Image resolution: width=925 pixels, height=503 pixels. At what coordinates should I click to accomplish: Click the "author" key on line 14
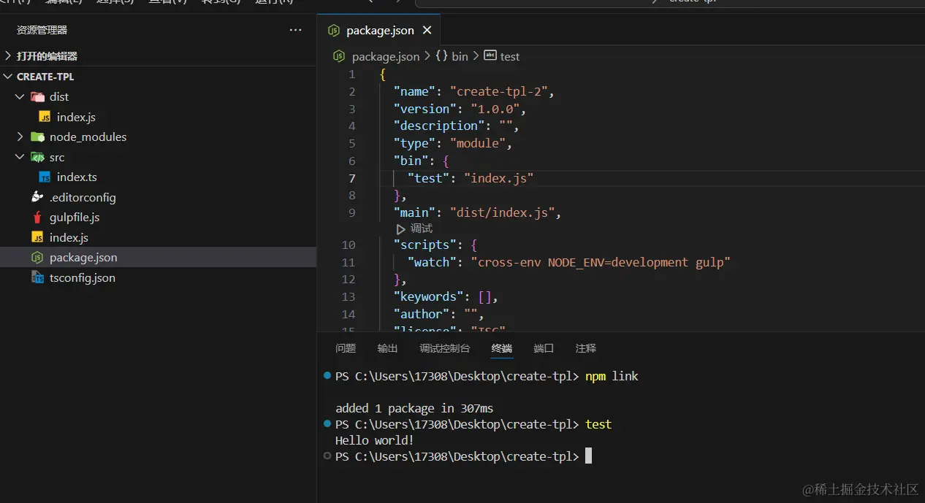tap(422, 314)
